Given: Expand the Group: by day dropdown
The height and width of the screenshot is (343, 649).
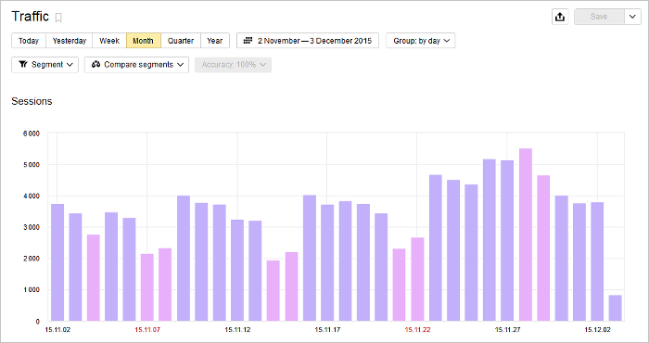Looking at the screenshot, I should [x=421, y=41].
